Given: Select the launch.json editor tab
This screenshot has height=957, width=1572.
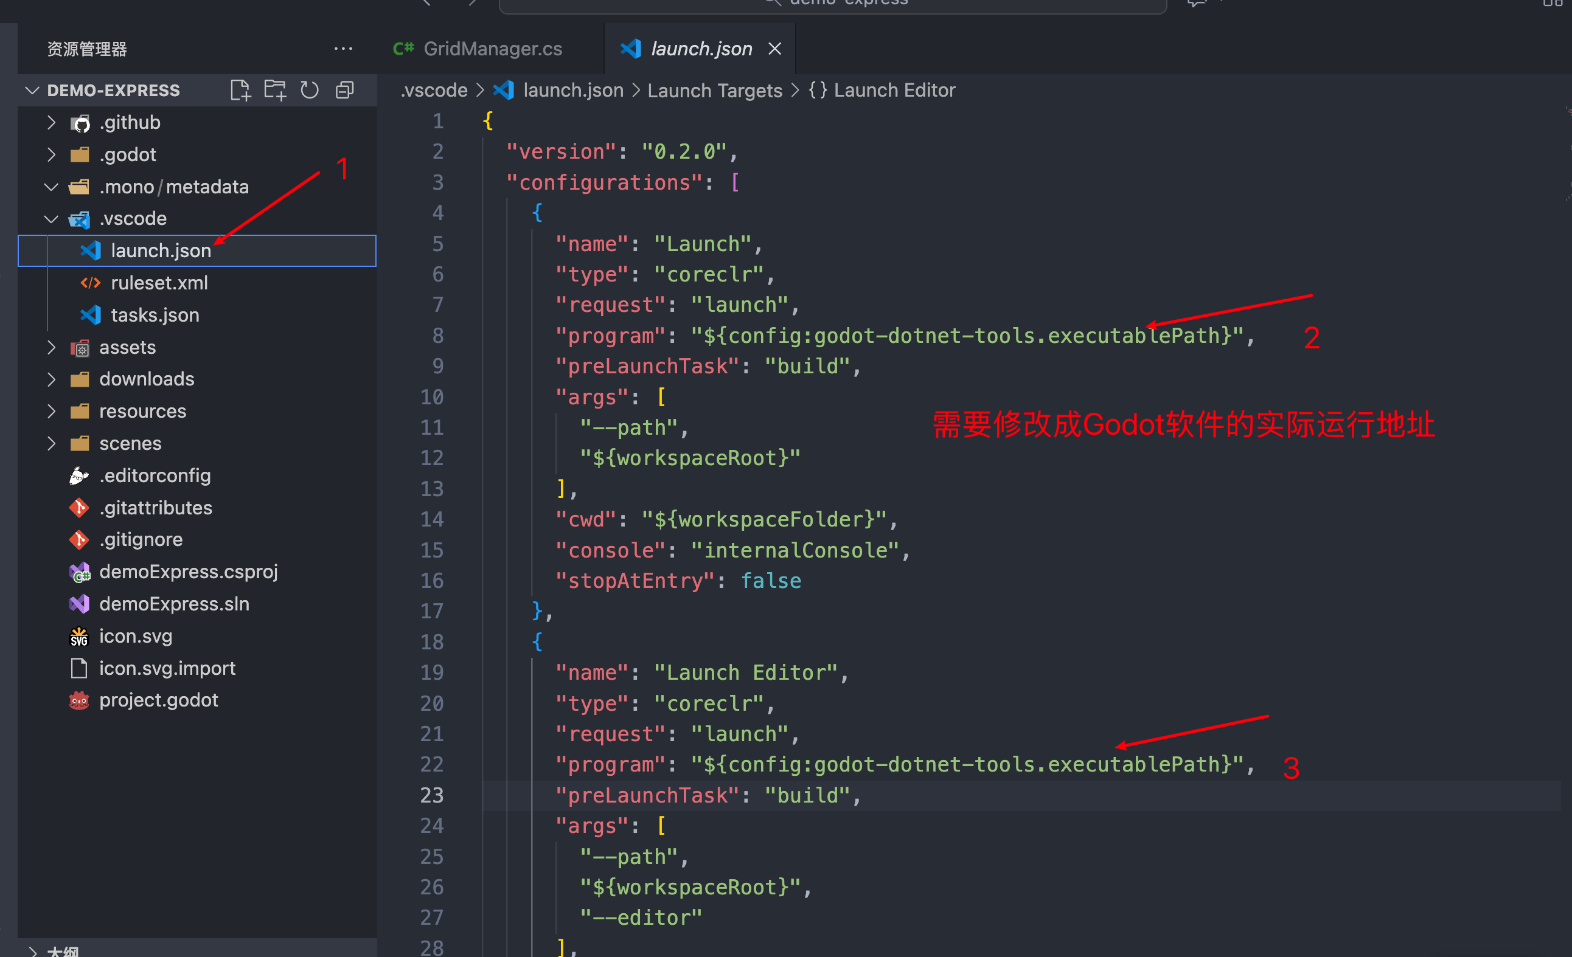Looking at the screenshot, I should [x=700, y=49].
